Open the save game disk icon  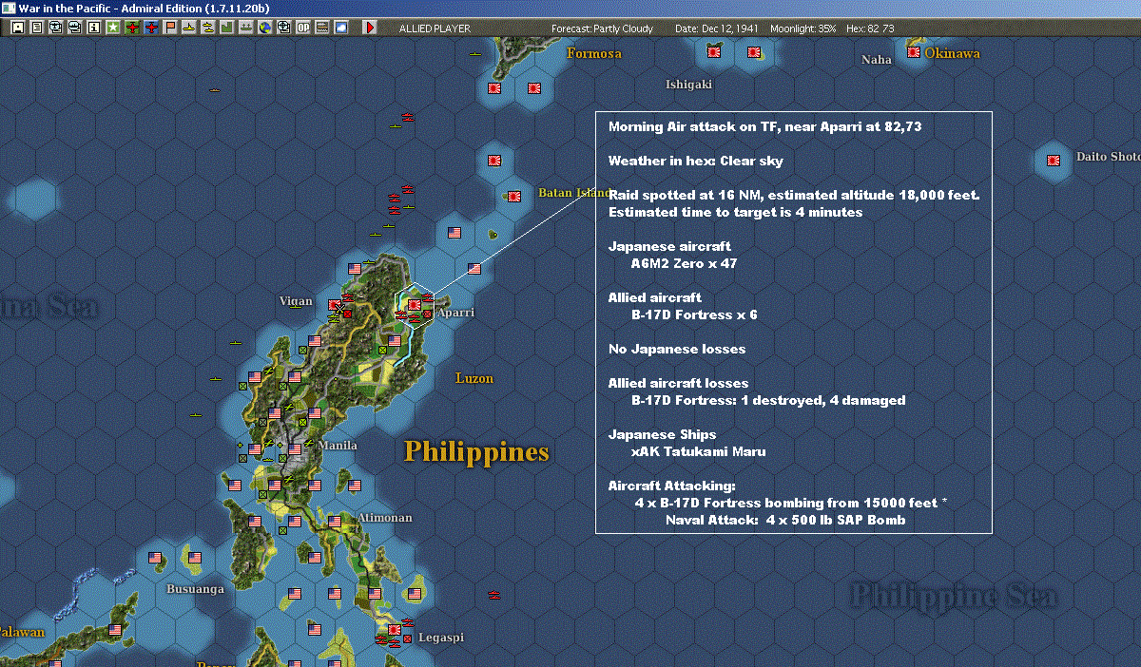click(17, 28)
